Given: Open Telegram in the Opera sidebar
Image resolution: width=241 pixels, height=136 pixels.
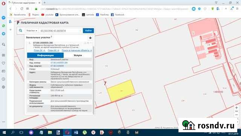Looking at the screenshot, I should tap(3, 34).
